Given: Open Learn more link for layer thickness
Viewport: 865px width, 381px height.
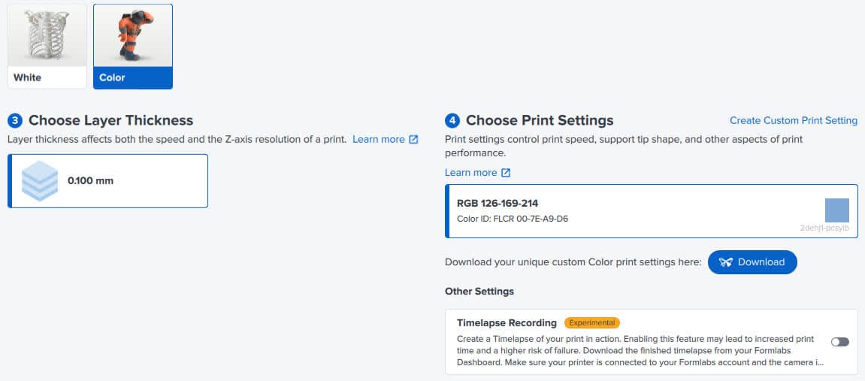Looking at the screenshot, I should (x=379, y=140).
